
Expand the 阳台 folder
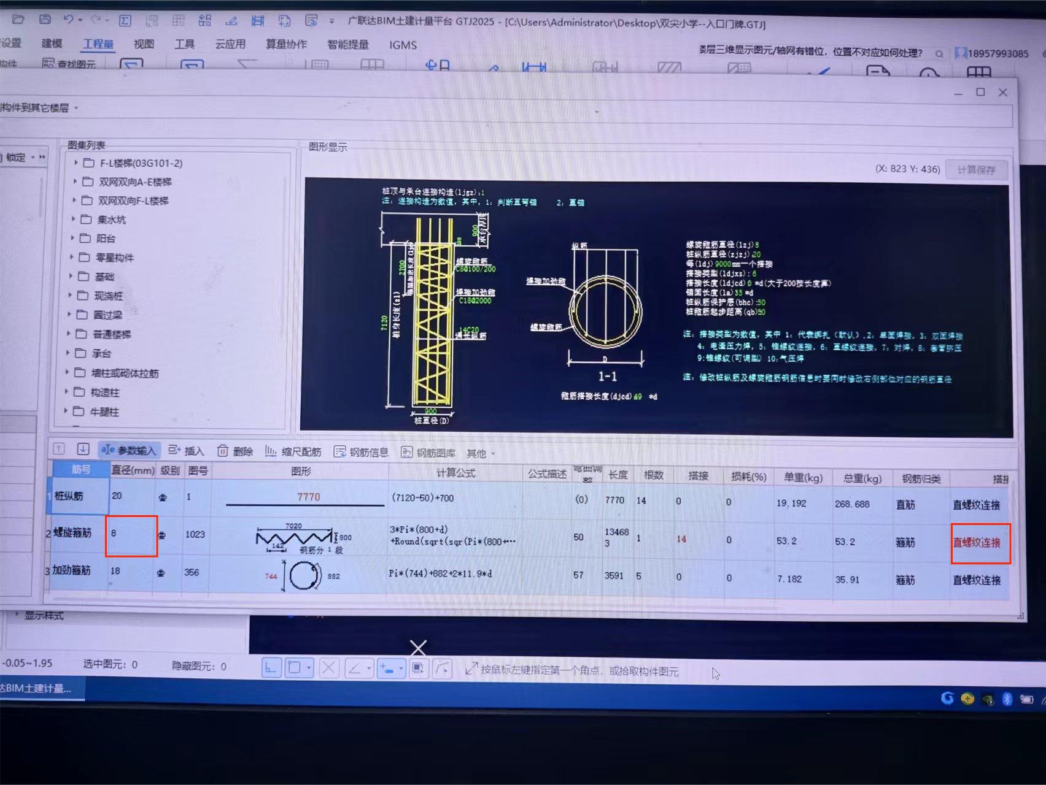(72, 238)
